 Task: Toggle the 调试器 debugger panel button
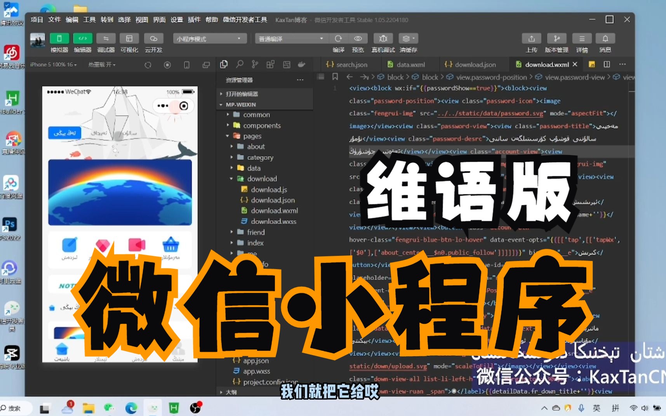click(x=106, y=38)
